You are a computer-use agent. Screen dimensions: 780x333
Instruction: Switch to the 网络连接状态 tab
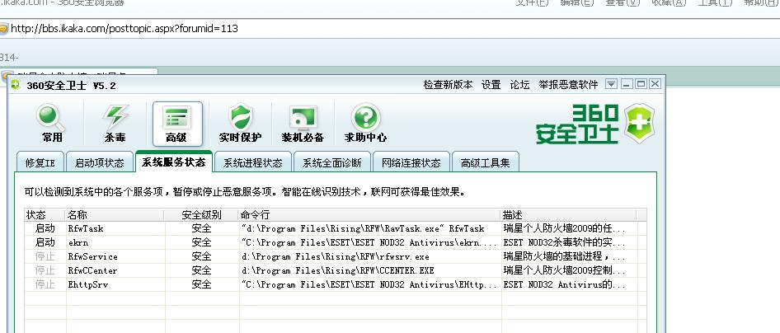tap(411, 162)
